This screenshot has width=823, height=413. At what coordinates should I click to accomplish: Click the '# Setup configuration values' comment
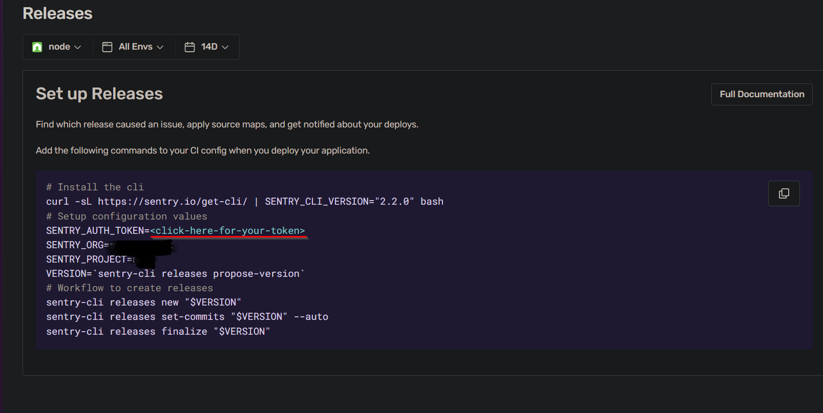click(x=126, y=216)
